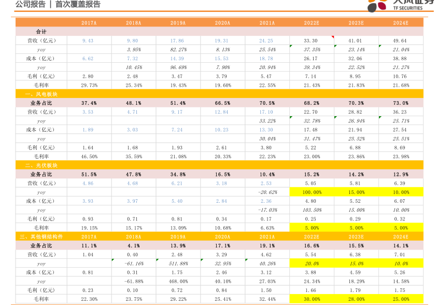Select the 2024E total revenue cell 49.64

click(x=400, y=40)
